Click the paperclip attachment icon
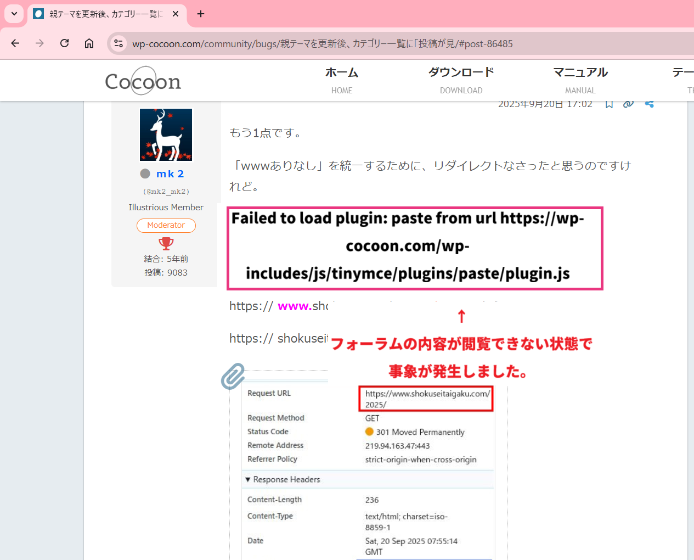This screenshot has height=560, width=694. coord(233,376)
